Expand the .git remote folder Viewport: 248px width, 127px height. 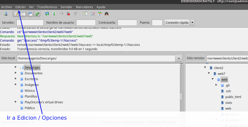tap(216, 85)
